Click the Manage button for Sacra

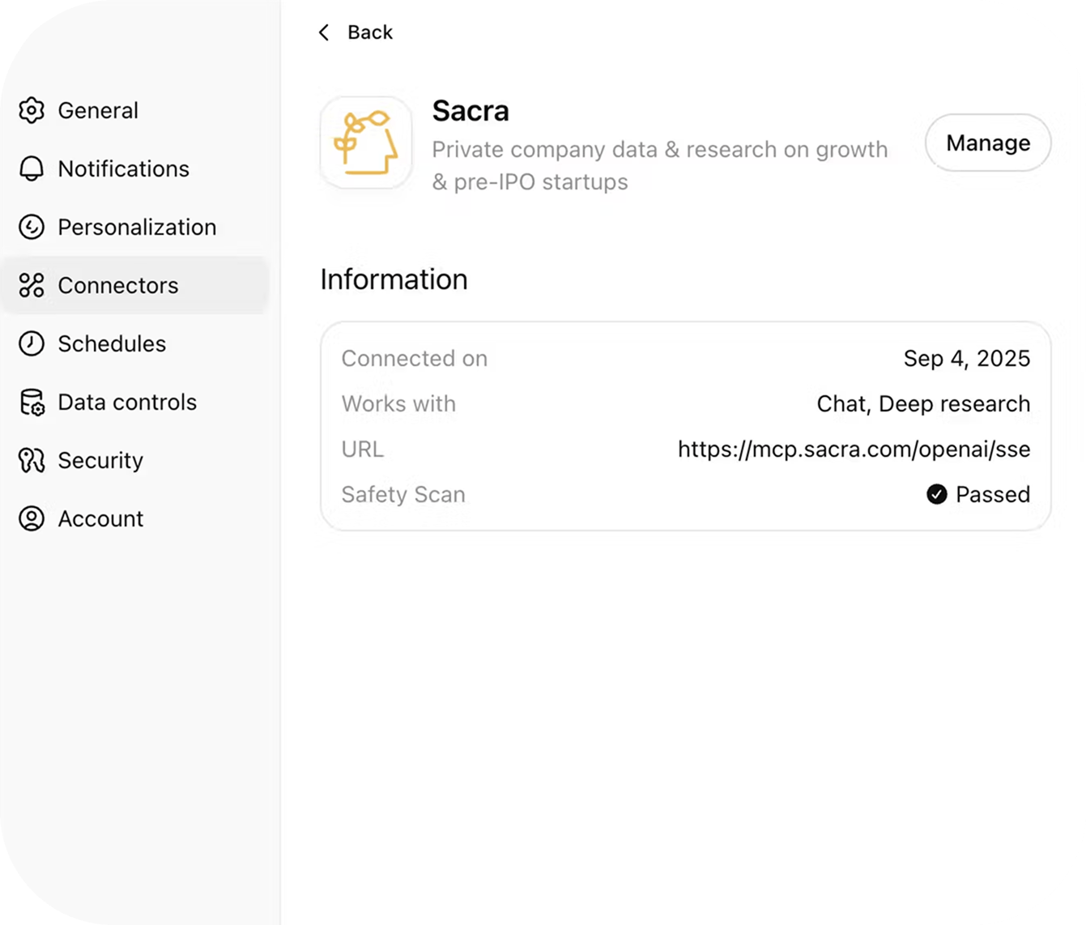click(x=988, y=143)
